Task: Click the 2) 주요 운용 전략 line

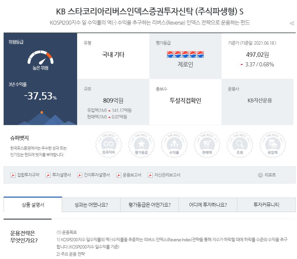Action: (x=71, y=254)
